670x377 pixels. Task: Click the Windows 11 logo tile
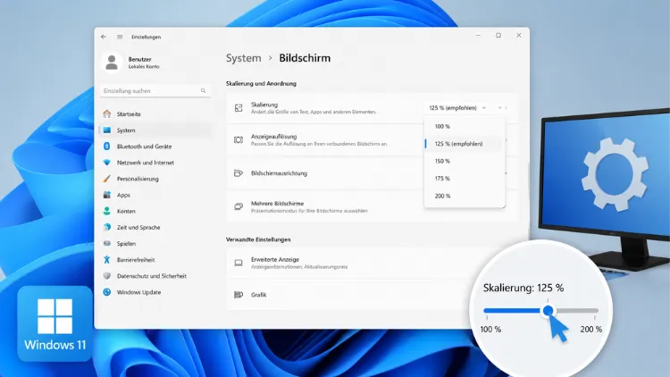[x=54, y=323]
